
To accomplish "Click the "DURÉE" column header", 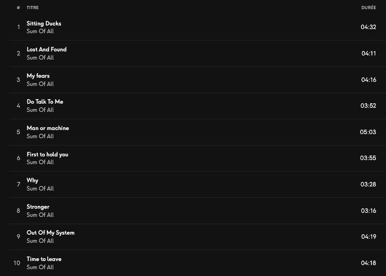I will [368, 8].
